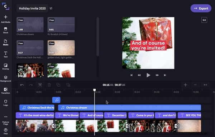Click the 0:24 mark on timeline ruler

click(137, 92)
